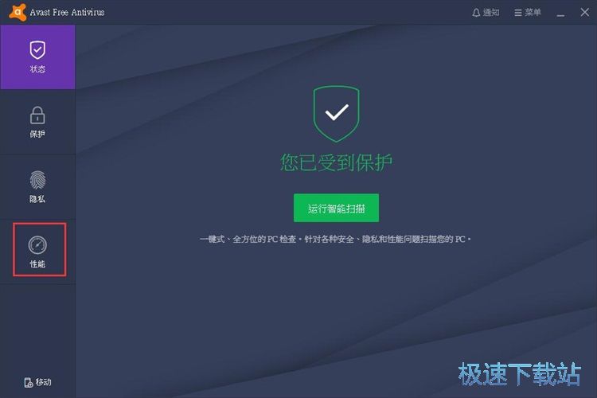597x398 pixels.
Task: Select the padlock Protection icon
Action: [x=37, y=115]
